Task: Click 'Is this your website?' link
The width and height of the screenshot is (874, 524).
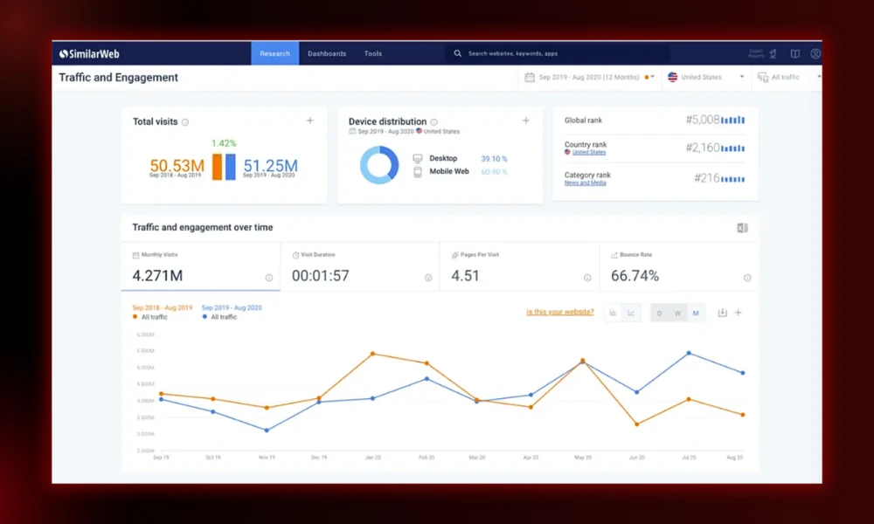Action: 559,312
